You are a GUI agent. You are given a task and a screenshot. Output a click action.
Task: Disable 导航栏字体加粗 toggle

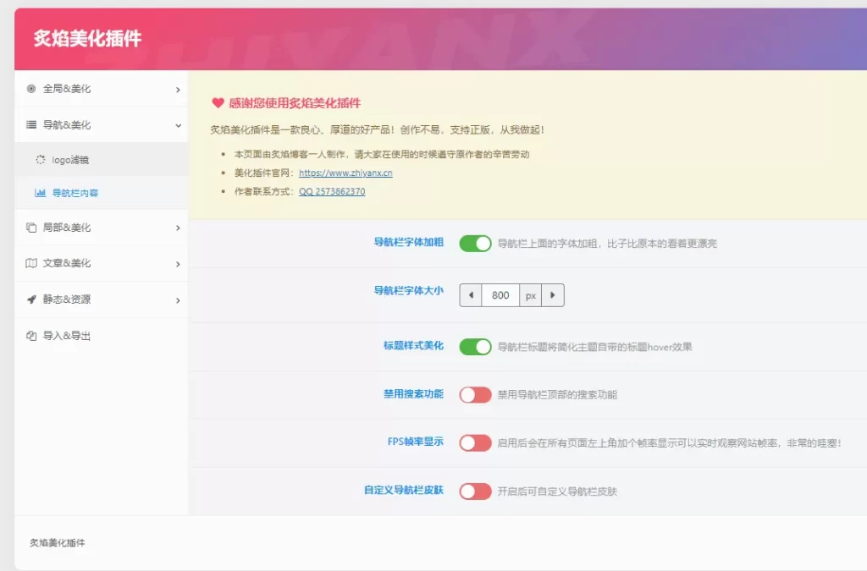point(475,243)
